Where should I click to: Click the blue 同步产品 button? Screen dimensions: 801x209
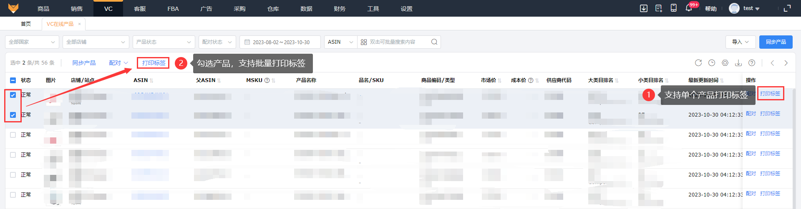pyautogui.click(x=776, y=42)
